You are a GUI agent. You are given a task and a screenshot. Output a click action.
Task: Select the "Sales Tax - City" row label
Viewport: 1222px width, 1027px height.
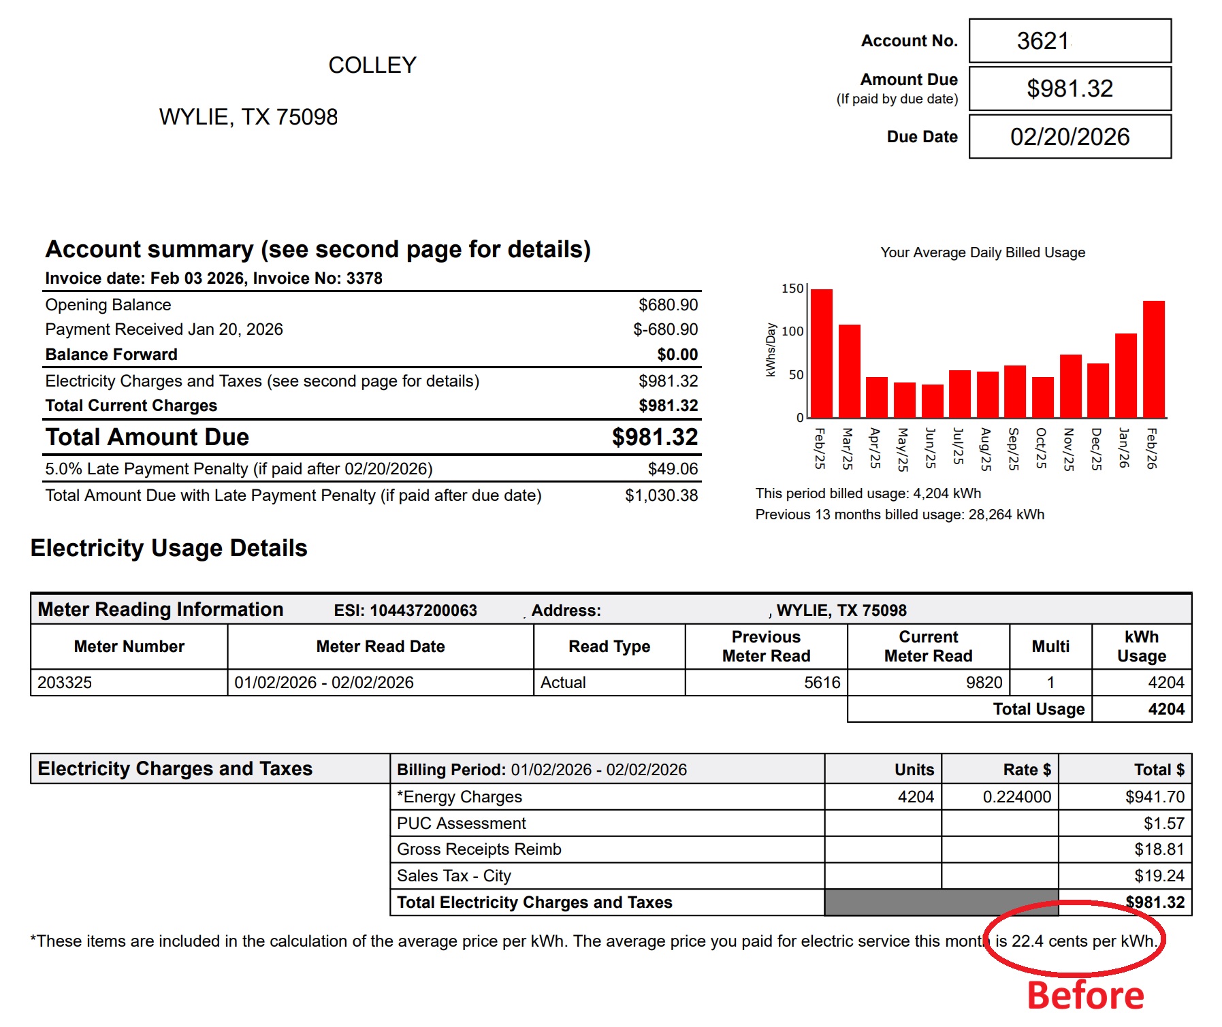tap(454, 876)
